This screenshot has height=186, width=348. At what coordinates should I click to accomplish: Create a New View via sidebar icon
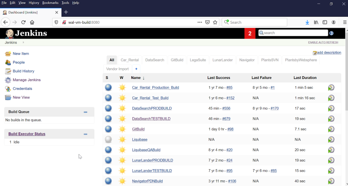pos(8,97)
